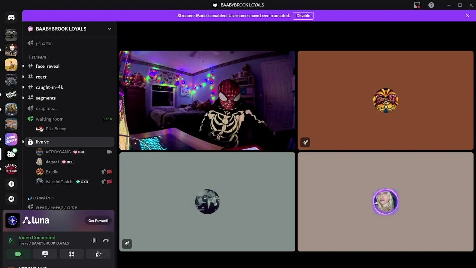Select the yellow server icon in the sidebar
The image size is (476, 268).
(x=11, y=65)
